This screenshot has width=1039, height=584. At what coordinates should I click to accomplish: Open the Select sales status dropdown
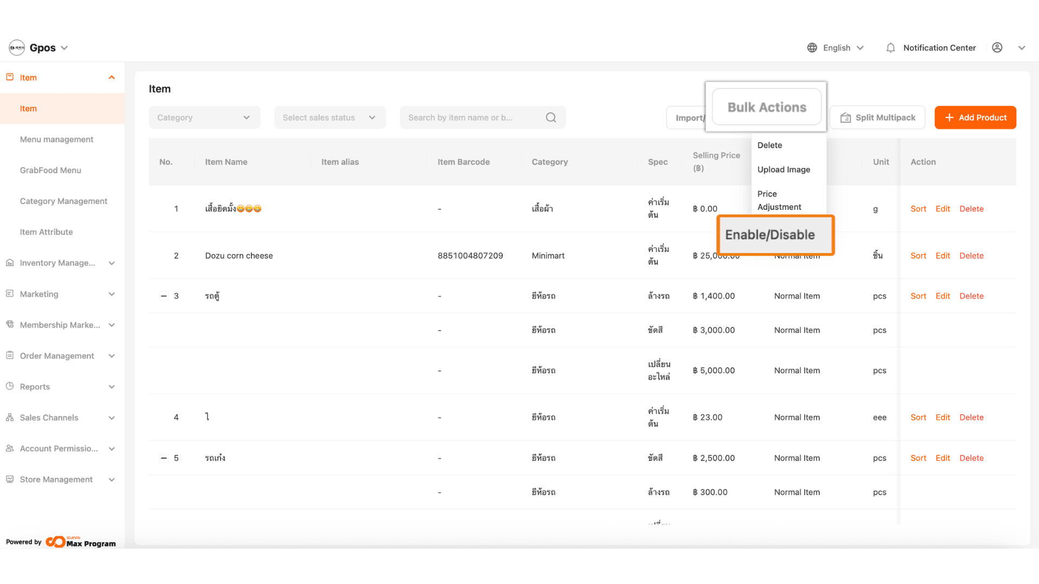click(x=329, y=117)
